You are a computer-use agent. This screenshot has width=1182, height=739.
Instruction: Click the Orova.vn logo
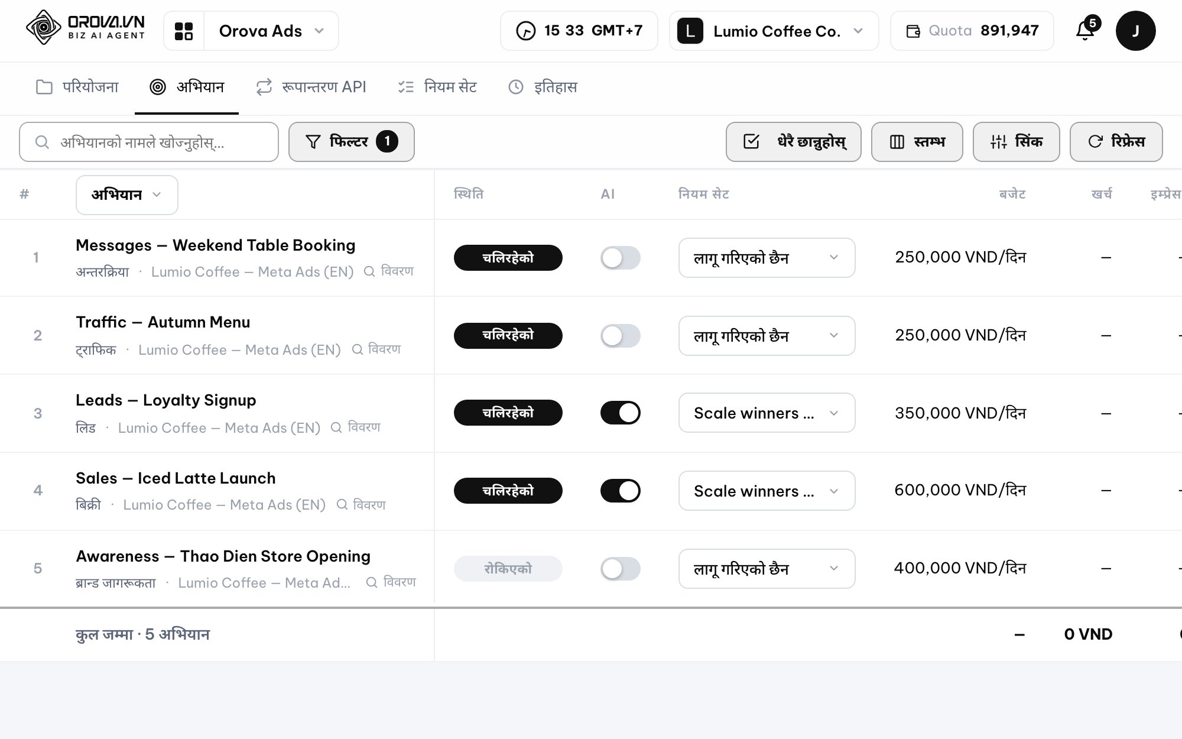[85, 28]
